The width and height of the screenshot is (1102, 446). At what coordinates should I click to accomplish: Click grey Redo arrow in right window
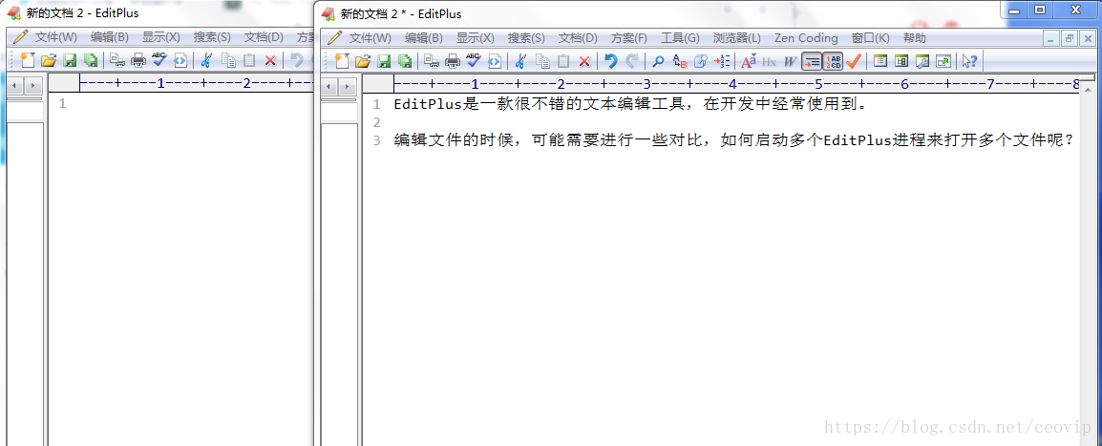click(632, 61)
